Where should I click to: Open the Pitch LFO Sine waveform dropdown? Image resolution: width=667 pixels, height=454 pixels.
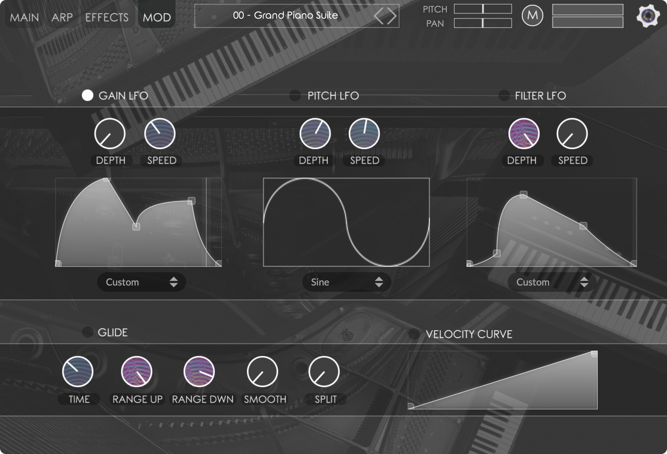point(347,282)
